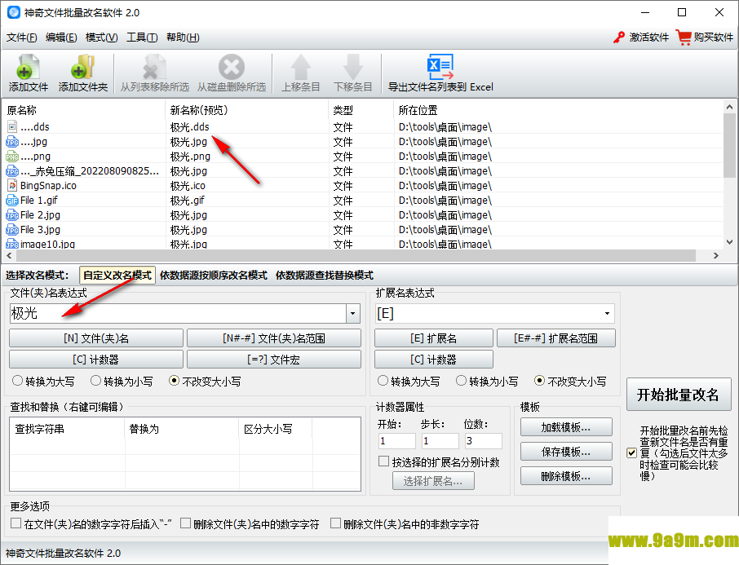Select filename 'keep case' (不改变大小写) radio

174,380
